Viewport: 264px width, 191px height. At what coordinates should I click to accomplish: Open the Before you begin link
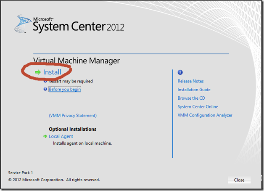click(65, 89)
